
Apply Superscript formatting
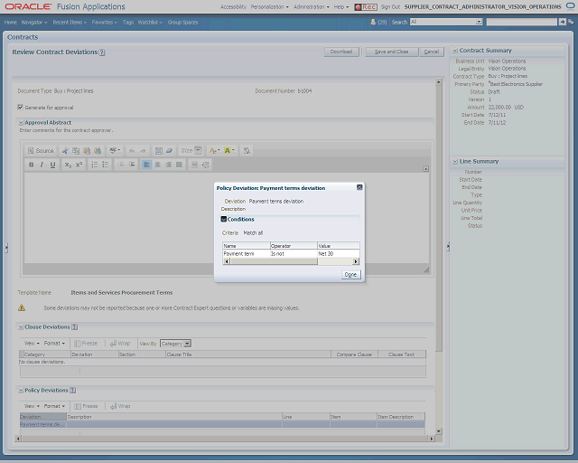[x=79, y=165]
